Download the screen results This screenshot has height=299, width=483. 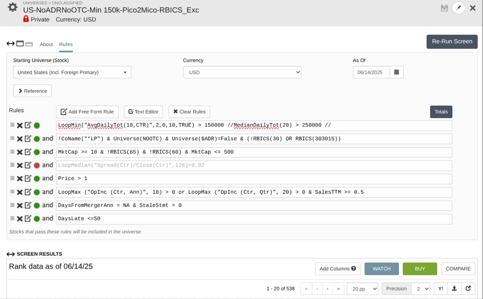point(454,288)
